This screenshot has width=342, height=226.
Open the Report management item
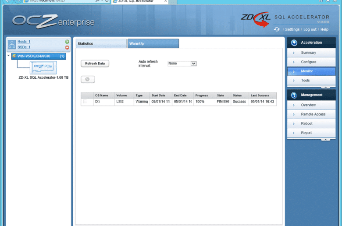(x=311, y=133)
